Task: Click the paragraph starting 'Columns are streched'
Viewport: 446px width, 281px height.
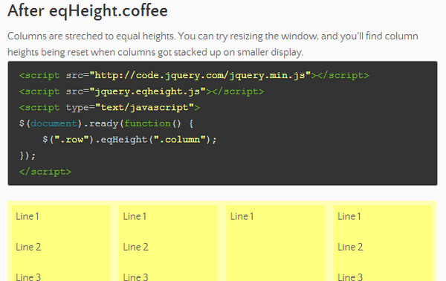Action: tap(213, 44)
